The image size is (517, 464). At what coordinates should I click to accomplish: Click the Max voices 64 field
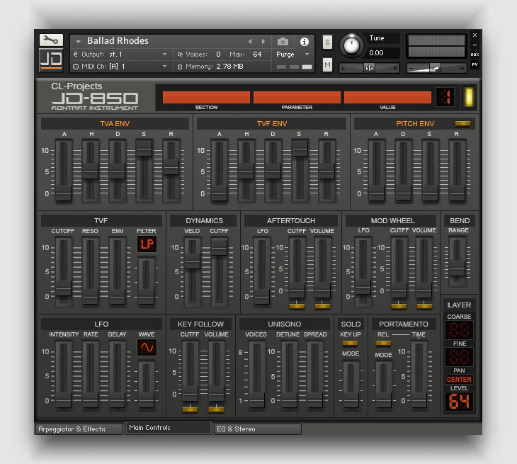257,54
